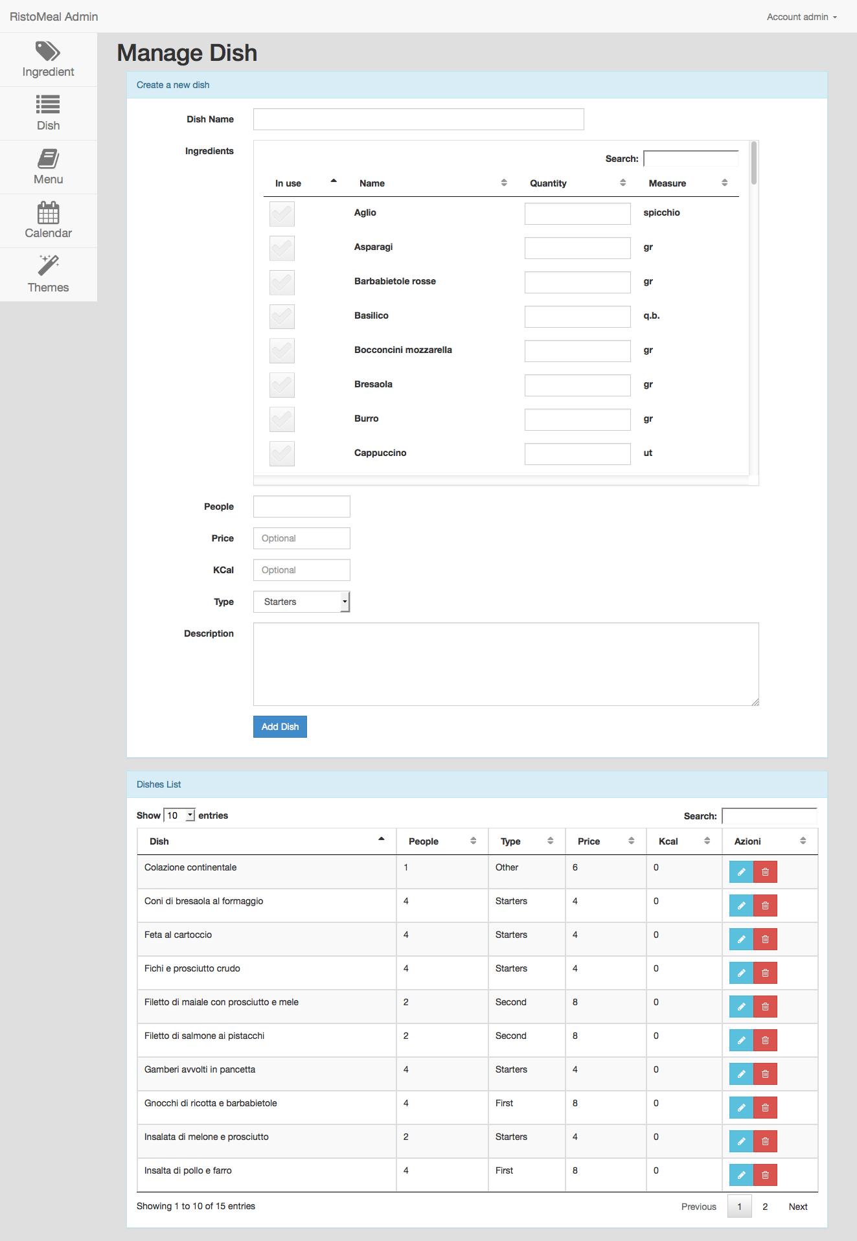857x1241 pixels.
Task: Check the Aglio ingredient in-use box
Action: [282, 214]
